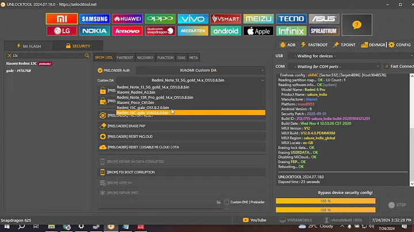
Task: Click the upper 100 % progress bar
Action: coord(325,201)
